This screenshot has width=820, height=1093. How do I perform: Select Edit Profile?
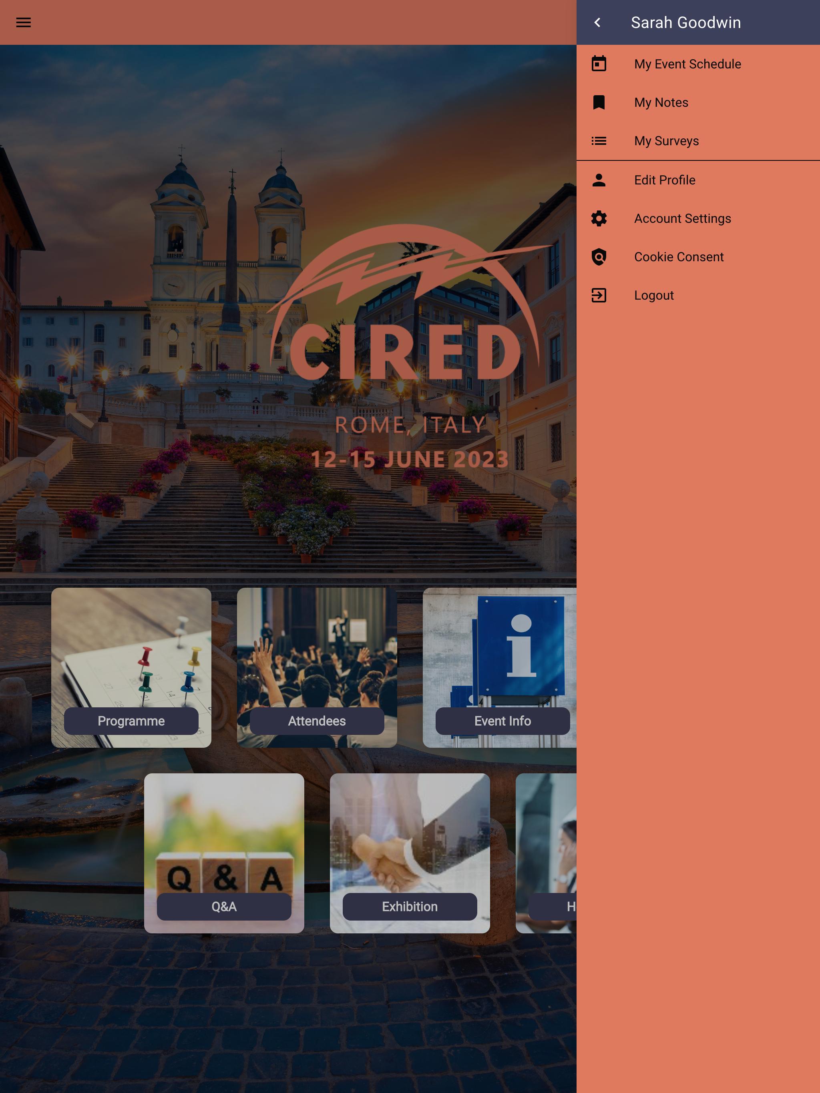pyautogui.click(x=698, y=180)
